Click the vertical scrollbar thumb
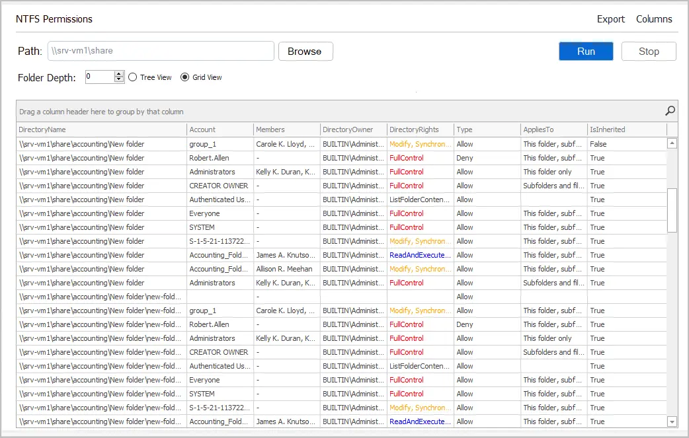Image resolution: width=689 pixels, height=438 pixels. click(x=672, y=210)
